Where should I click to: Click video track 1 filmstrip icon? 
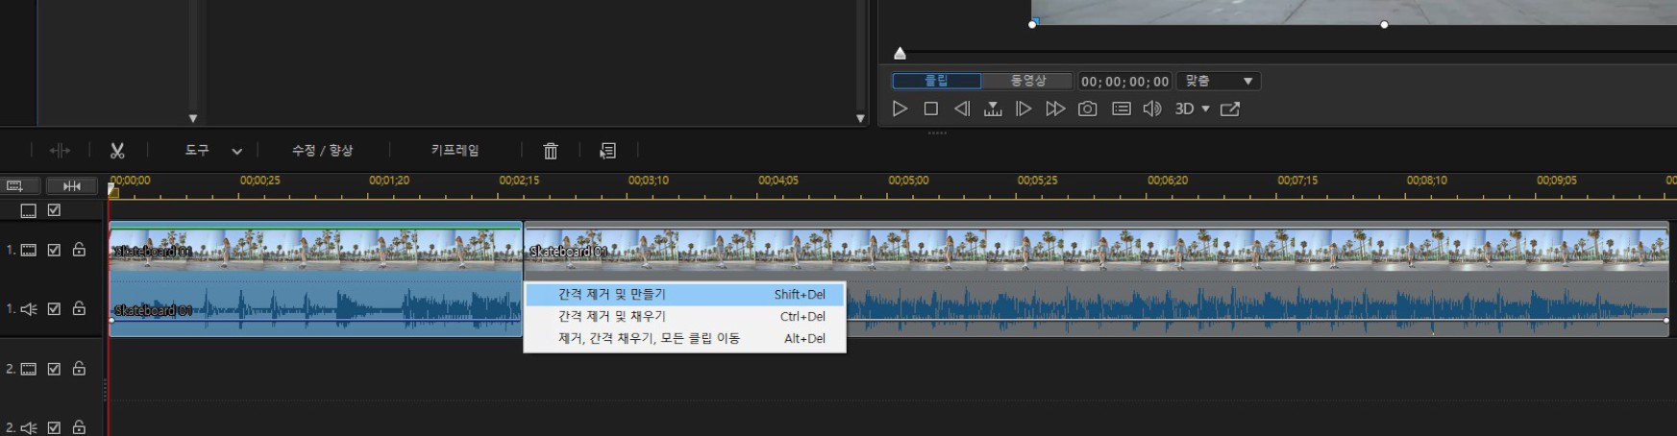tap(29, 250)
